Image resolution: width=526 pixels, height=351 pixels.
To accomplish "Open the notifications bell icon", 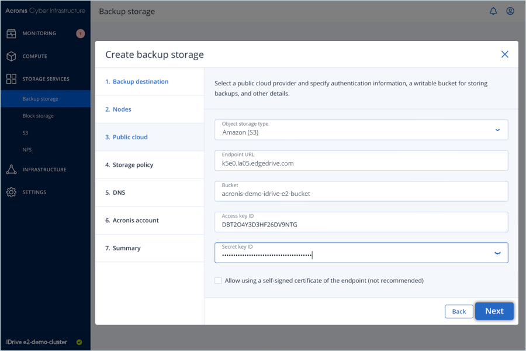I will pyautogui.click(x=493, y=11).
